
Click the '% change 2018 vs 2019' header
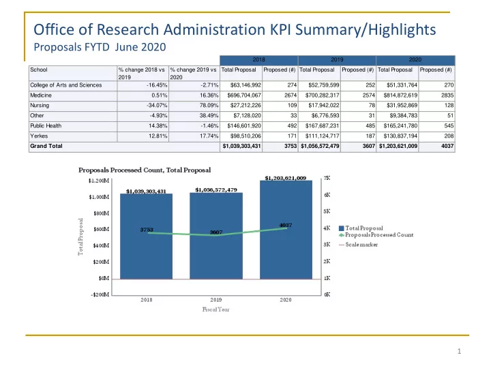[x=142, y=74]
